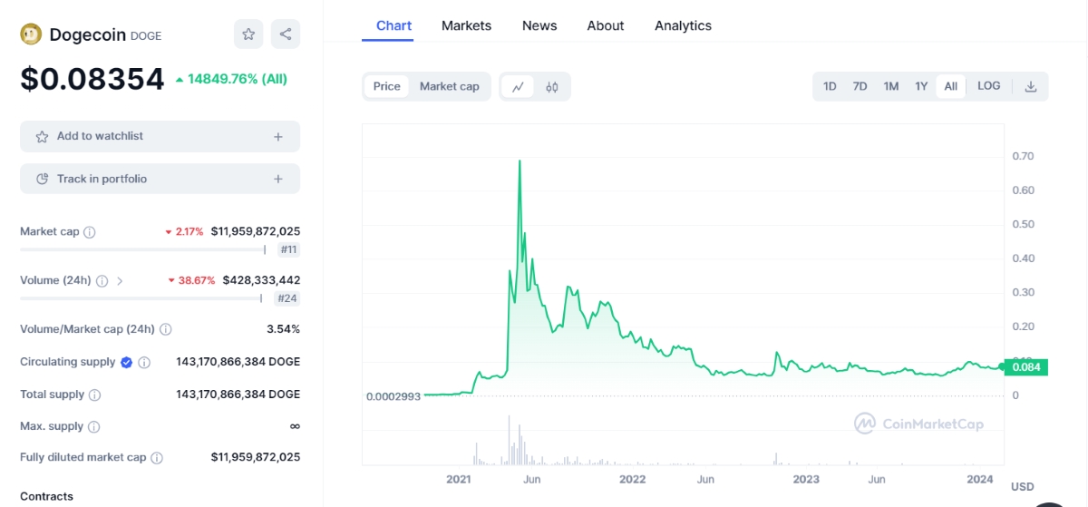Open the Analytics tab
1088x507 pixels.
(x=683, y=25)
